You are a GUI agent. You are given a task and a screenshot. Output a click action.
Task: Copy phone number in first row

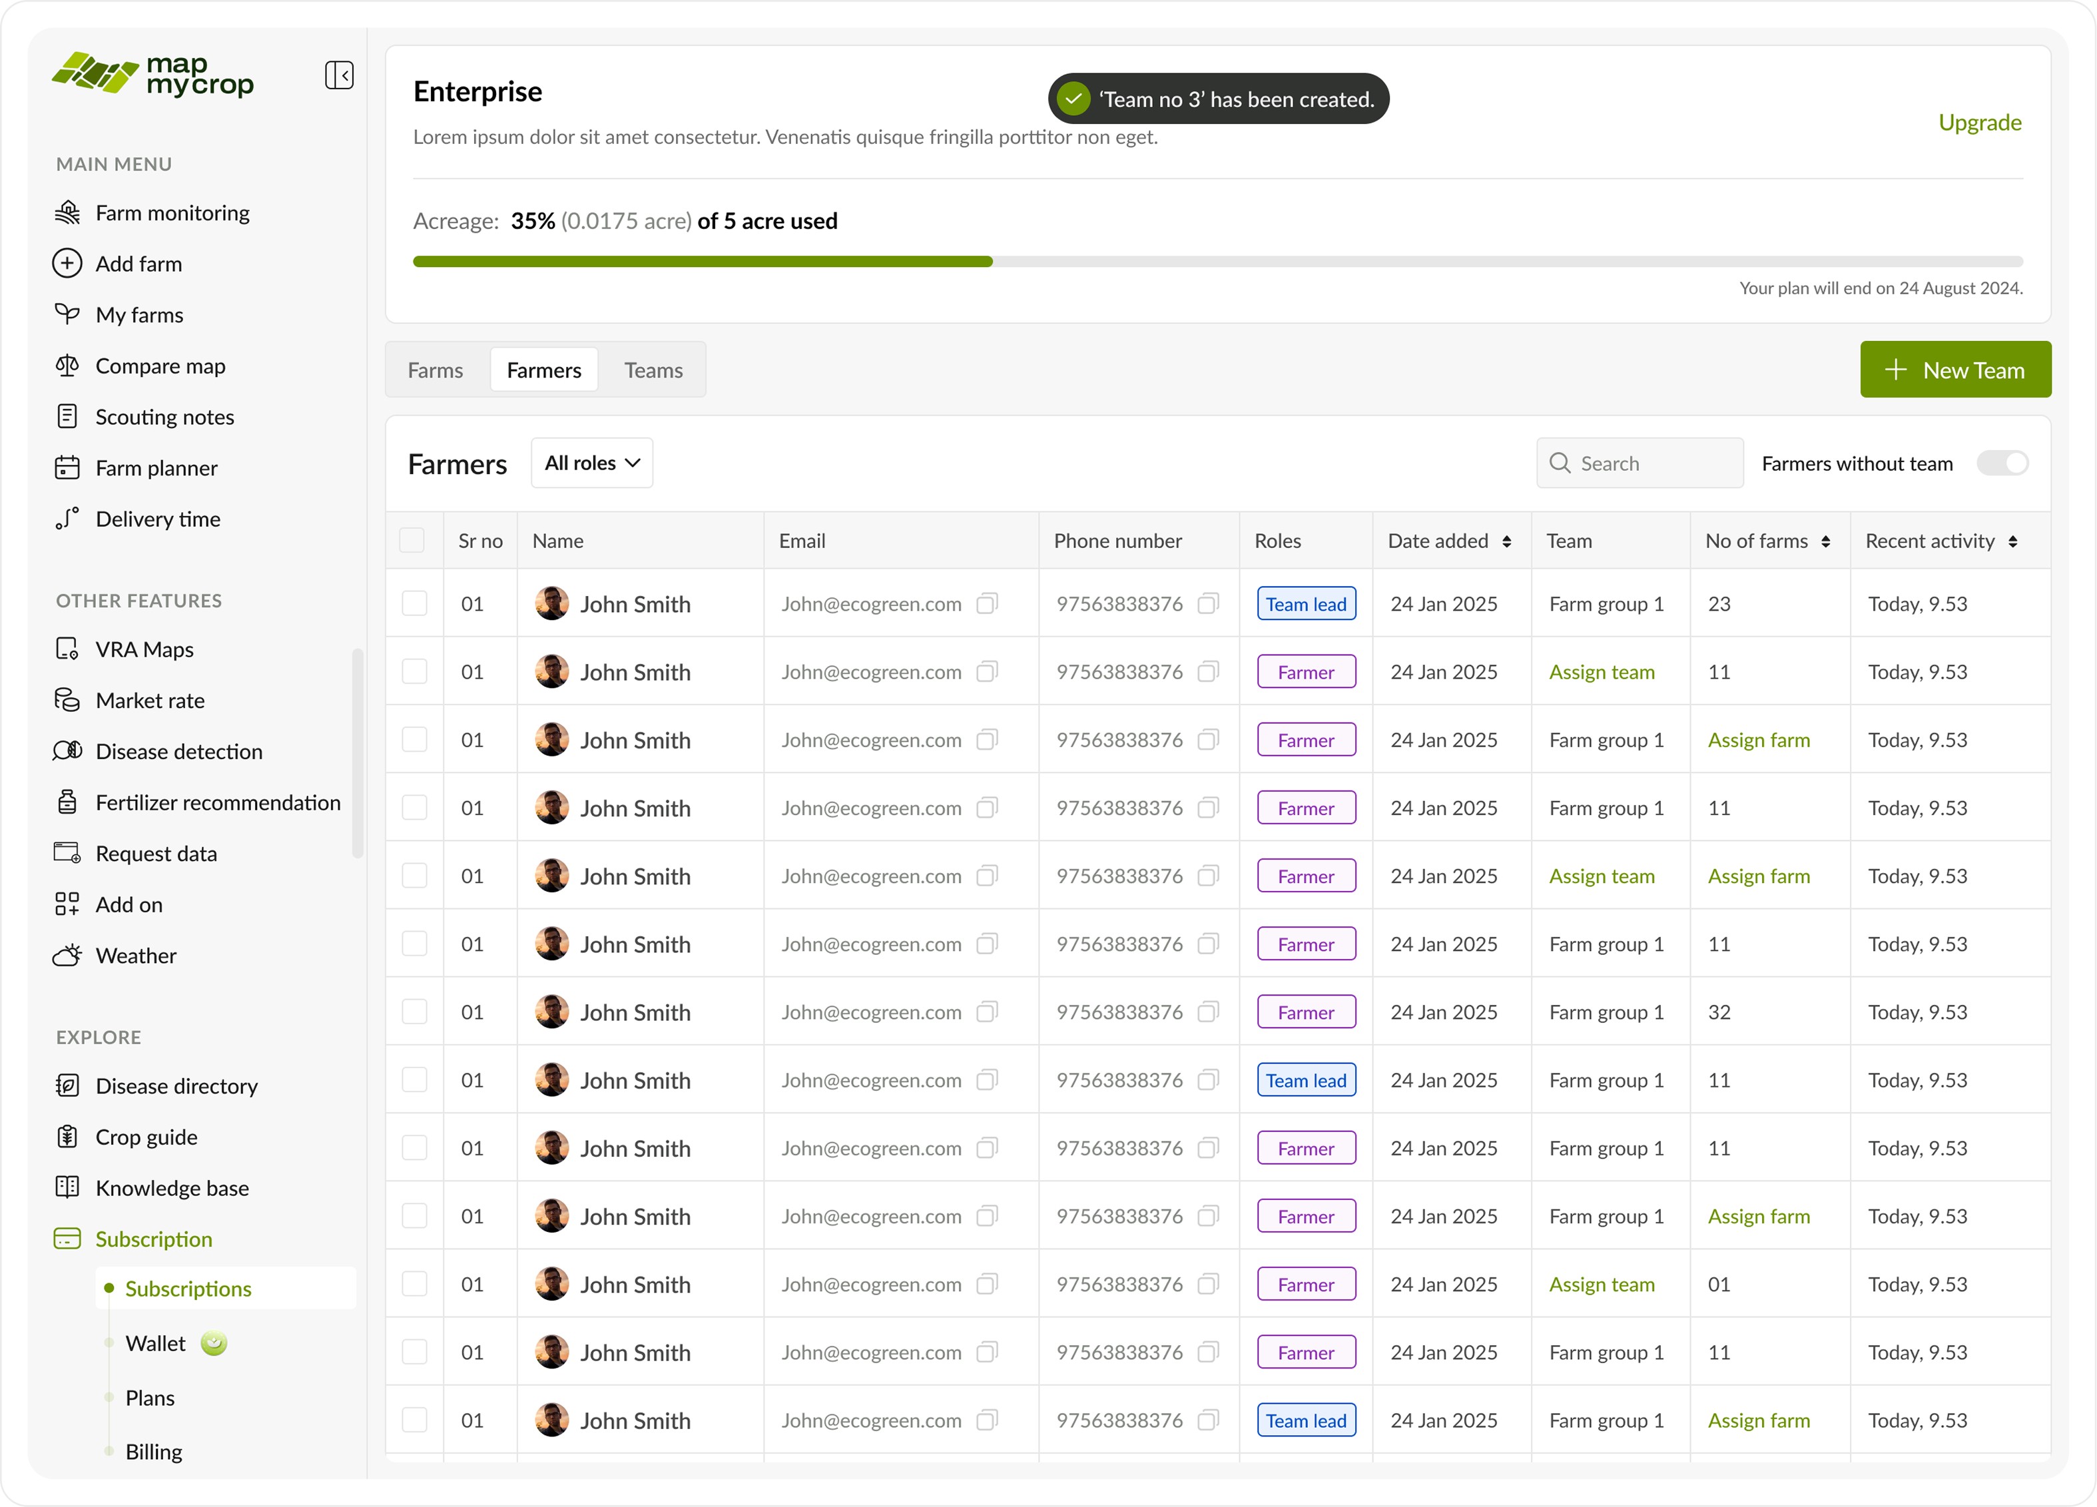[1207, 604]
